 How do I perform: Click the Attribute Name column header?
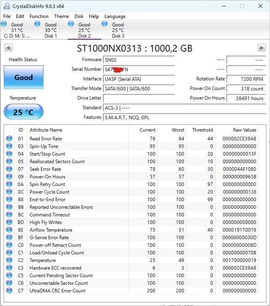pos(78,130)
